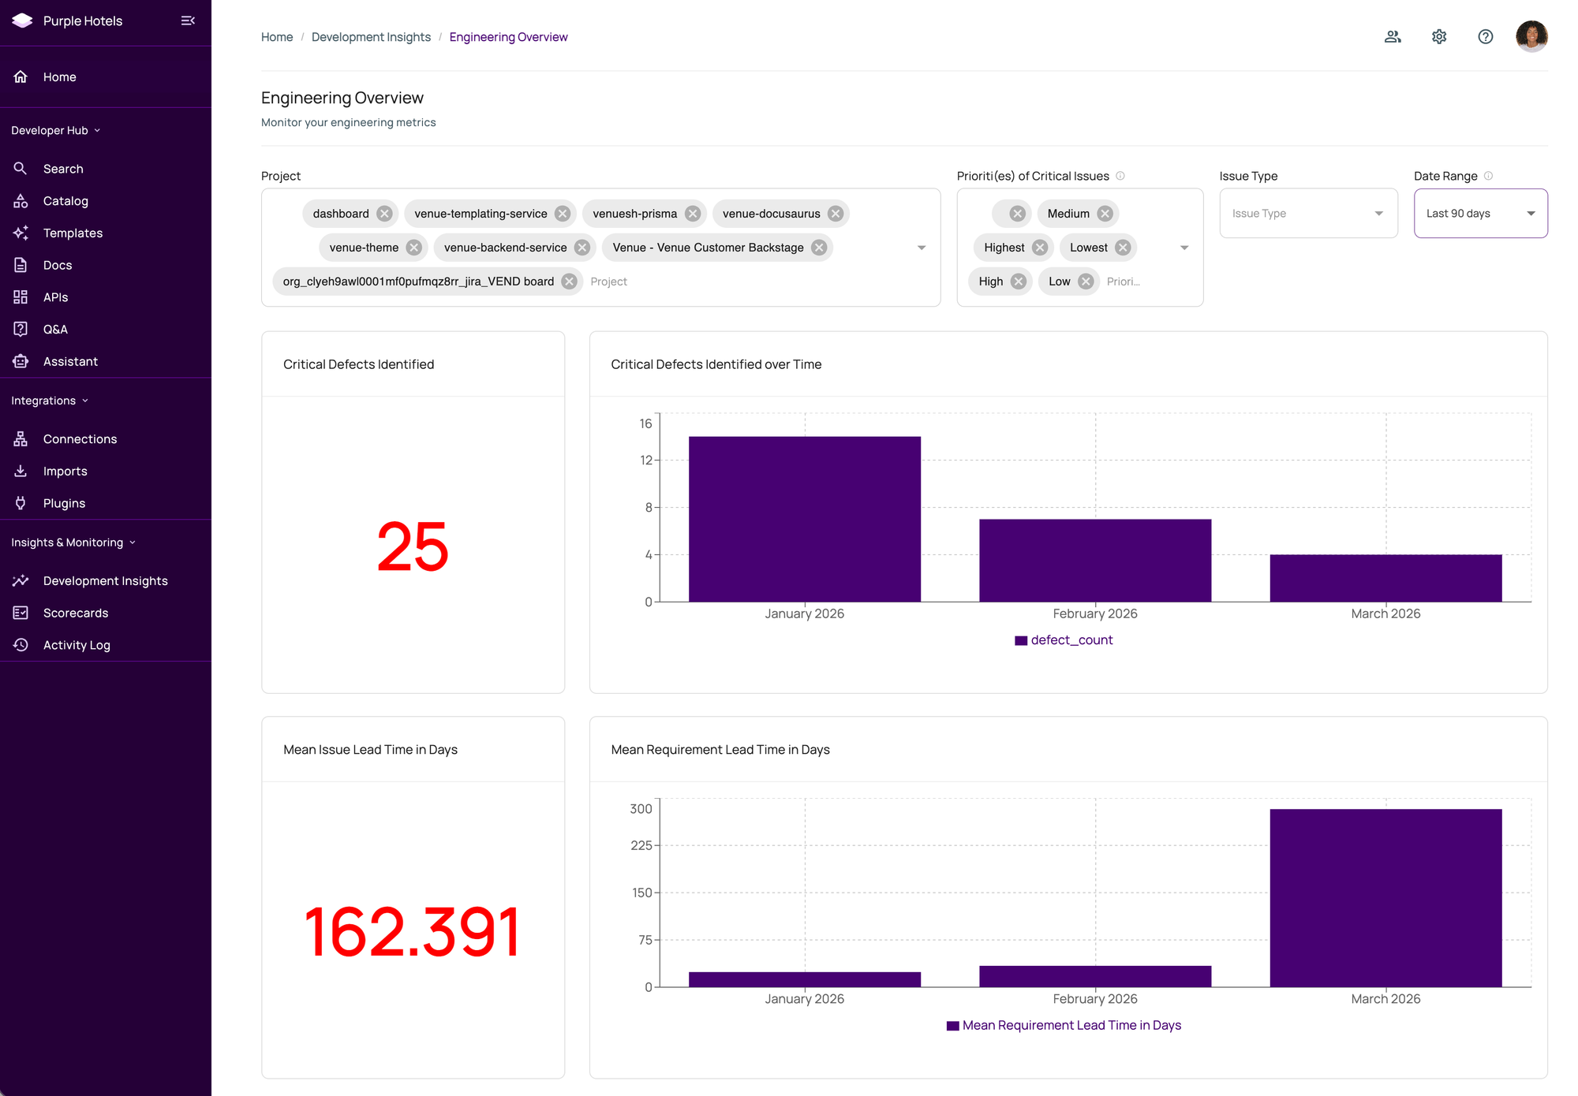Image resolution: width=1578 pixels, height=1096 pixels.
Task: Open settings gear icon
Action: pos(1439,36)
